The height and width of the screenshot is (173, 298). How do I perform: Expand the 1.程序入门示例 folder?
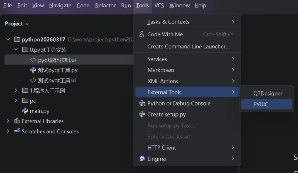click(x=16, y=90)
